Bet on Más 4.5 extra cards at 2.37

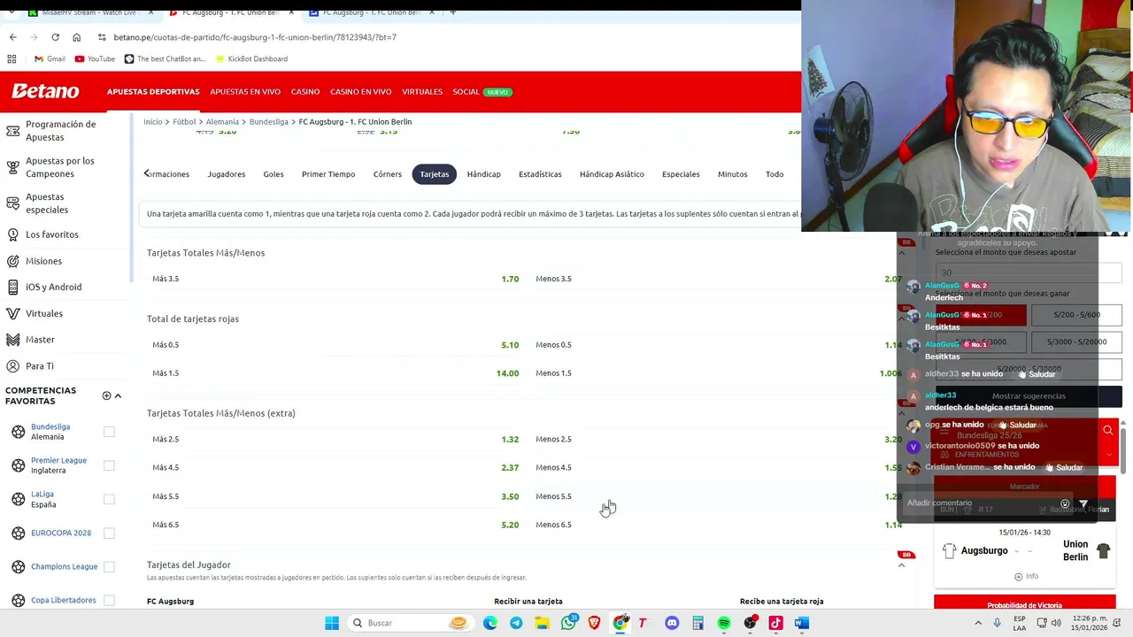click(335, 467)
